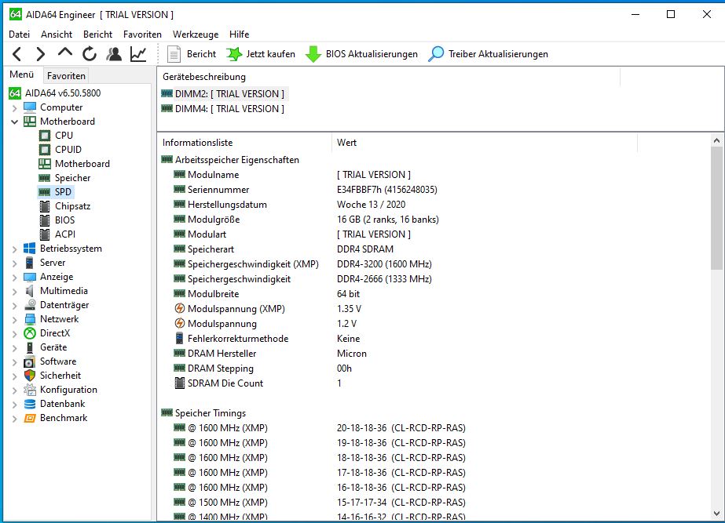Image resolution: width=725 pixels, height=523 pixels.
Task: Expand the Anzeige tree node
Action: (14, 278)
